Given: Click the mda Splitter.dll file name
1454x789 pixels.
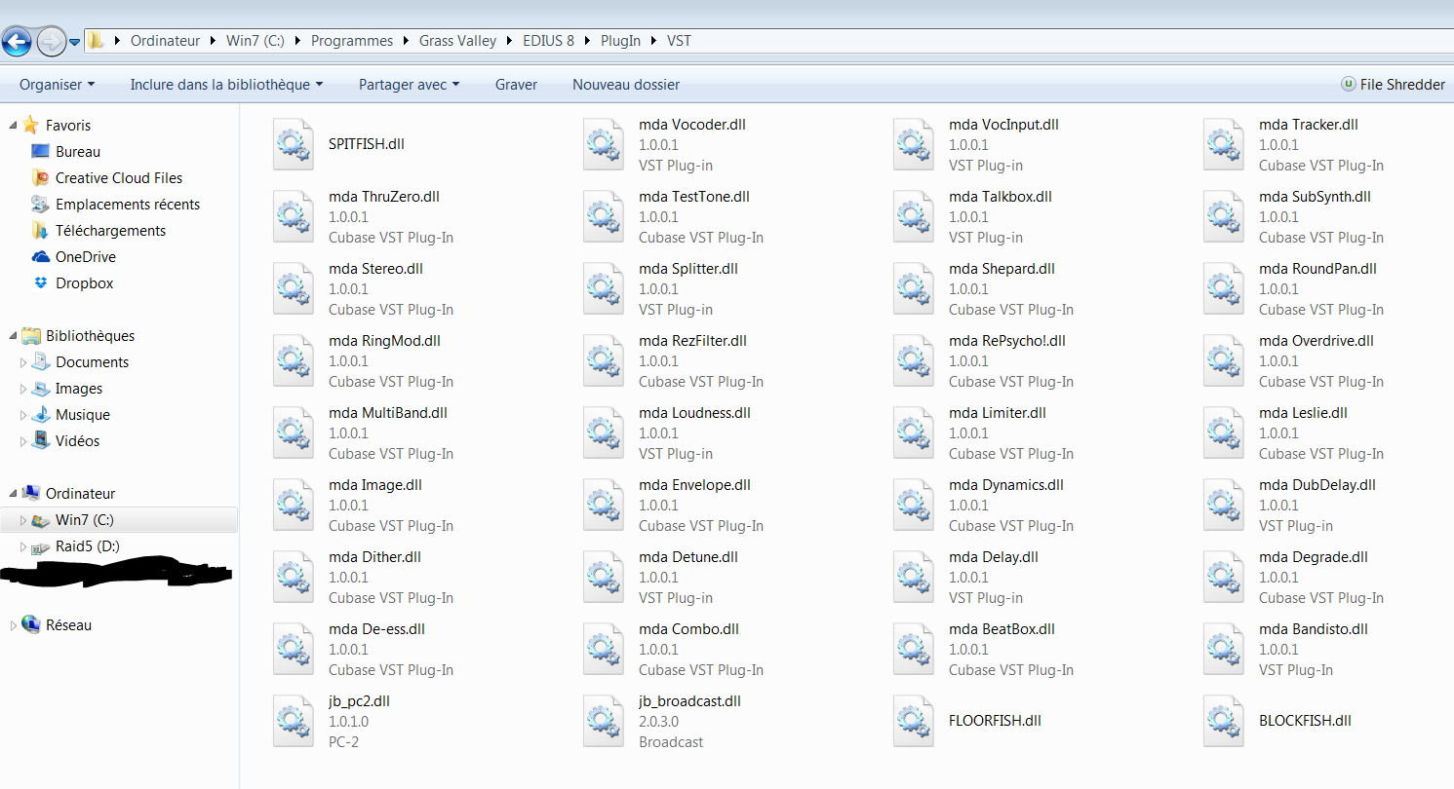Looking at the screenshot, I should [x=688, y=269].
